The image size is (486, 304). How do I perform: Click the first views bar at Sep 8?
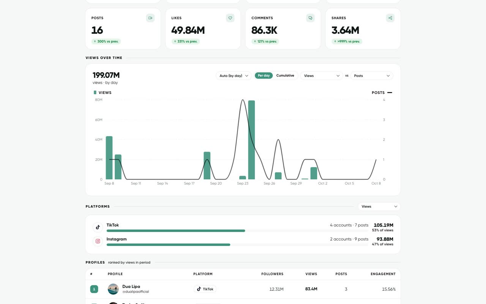click(109, 158)
